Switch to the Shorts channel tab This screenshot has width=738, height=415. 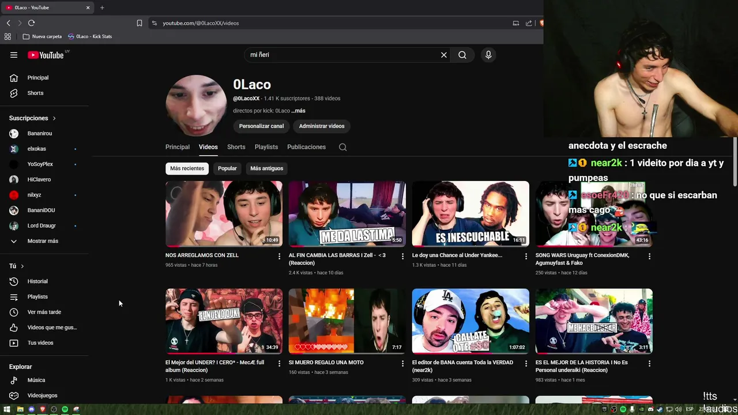click(236, 147)
